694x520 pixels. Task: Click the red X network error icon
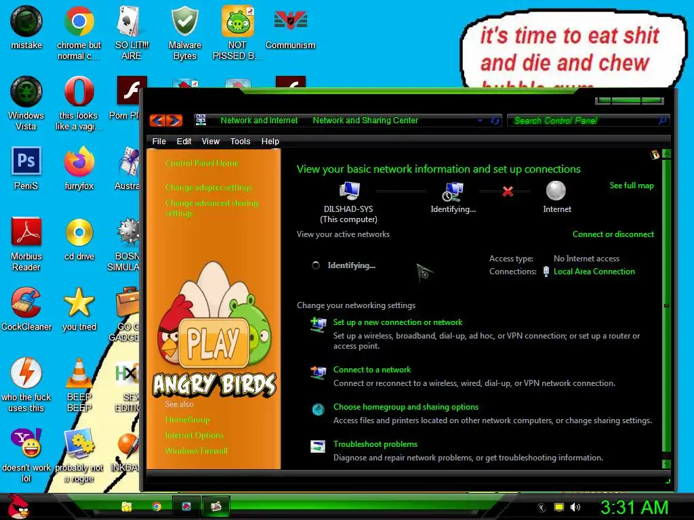pyautogui.click(x=508, y=191)
